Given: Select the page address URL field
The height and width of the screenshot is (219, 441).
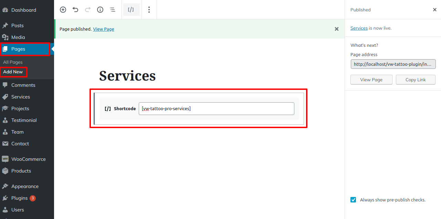Looking at the screenshot, I should (393, 64).
